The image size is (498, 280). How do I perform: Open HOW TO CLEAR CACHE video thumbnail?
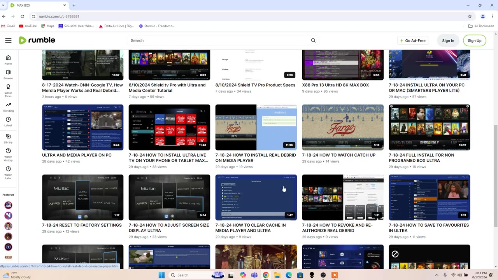pos(256,197)
